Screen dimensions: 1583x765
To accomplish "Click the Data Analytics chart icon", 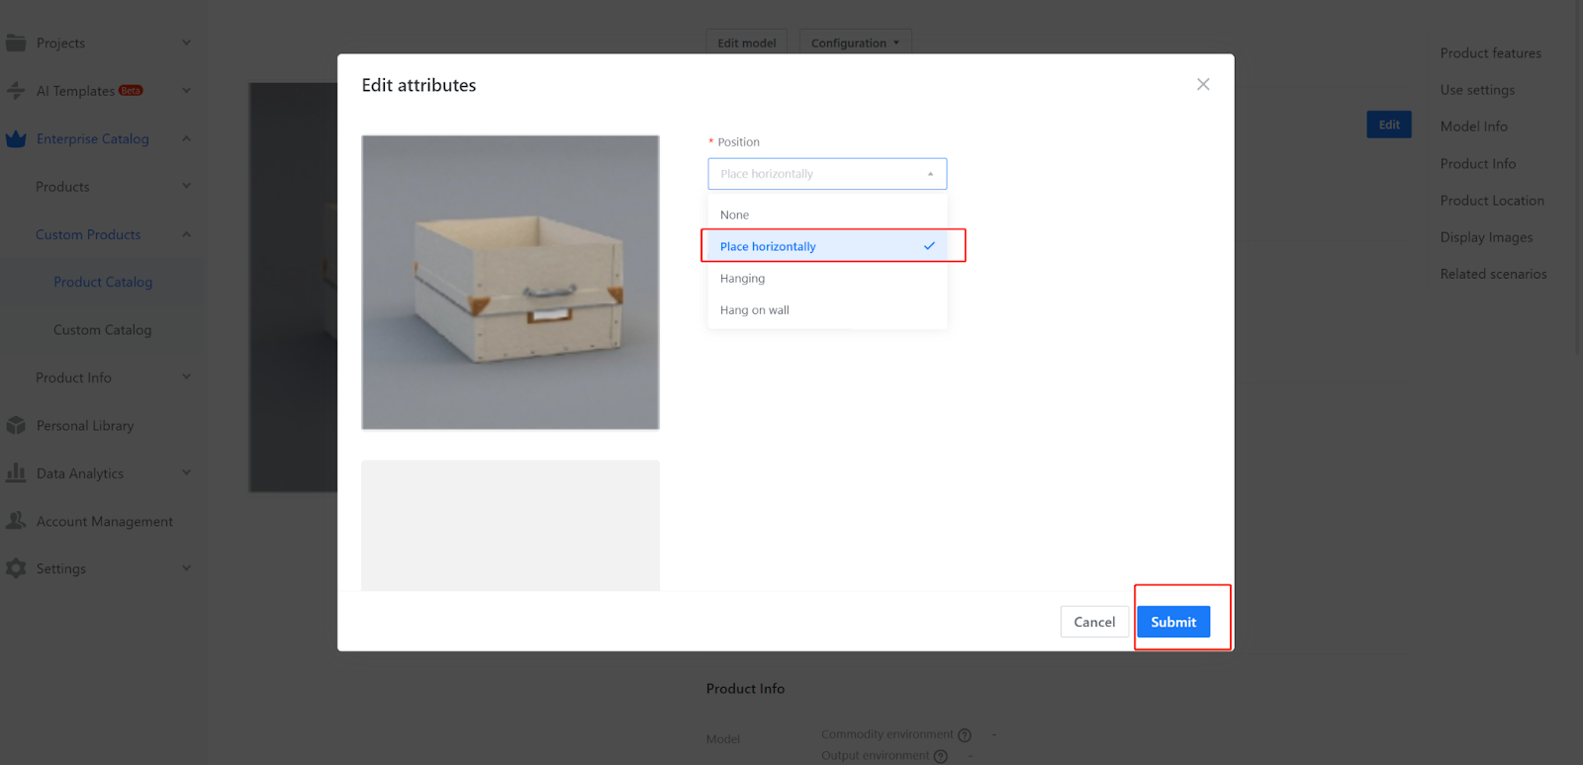I will (16, 473).
